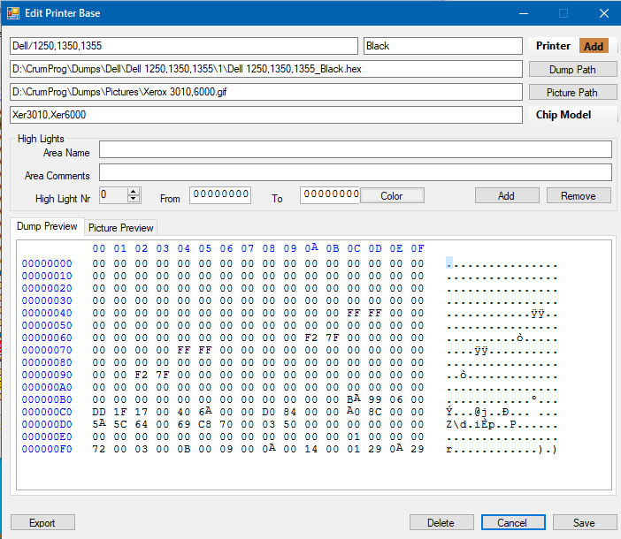Click the To address field
621x539 pixels.
point(330,194)
